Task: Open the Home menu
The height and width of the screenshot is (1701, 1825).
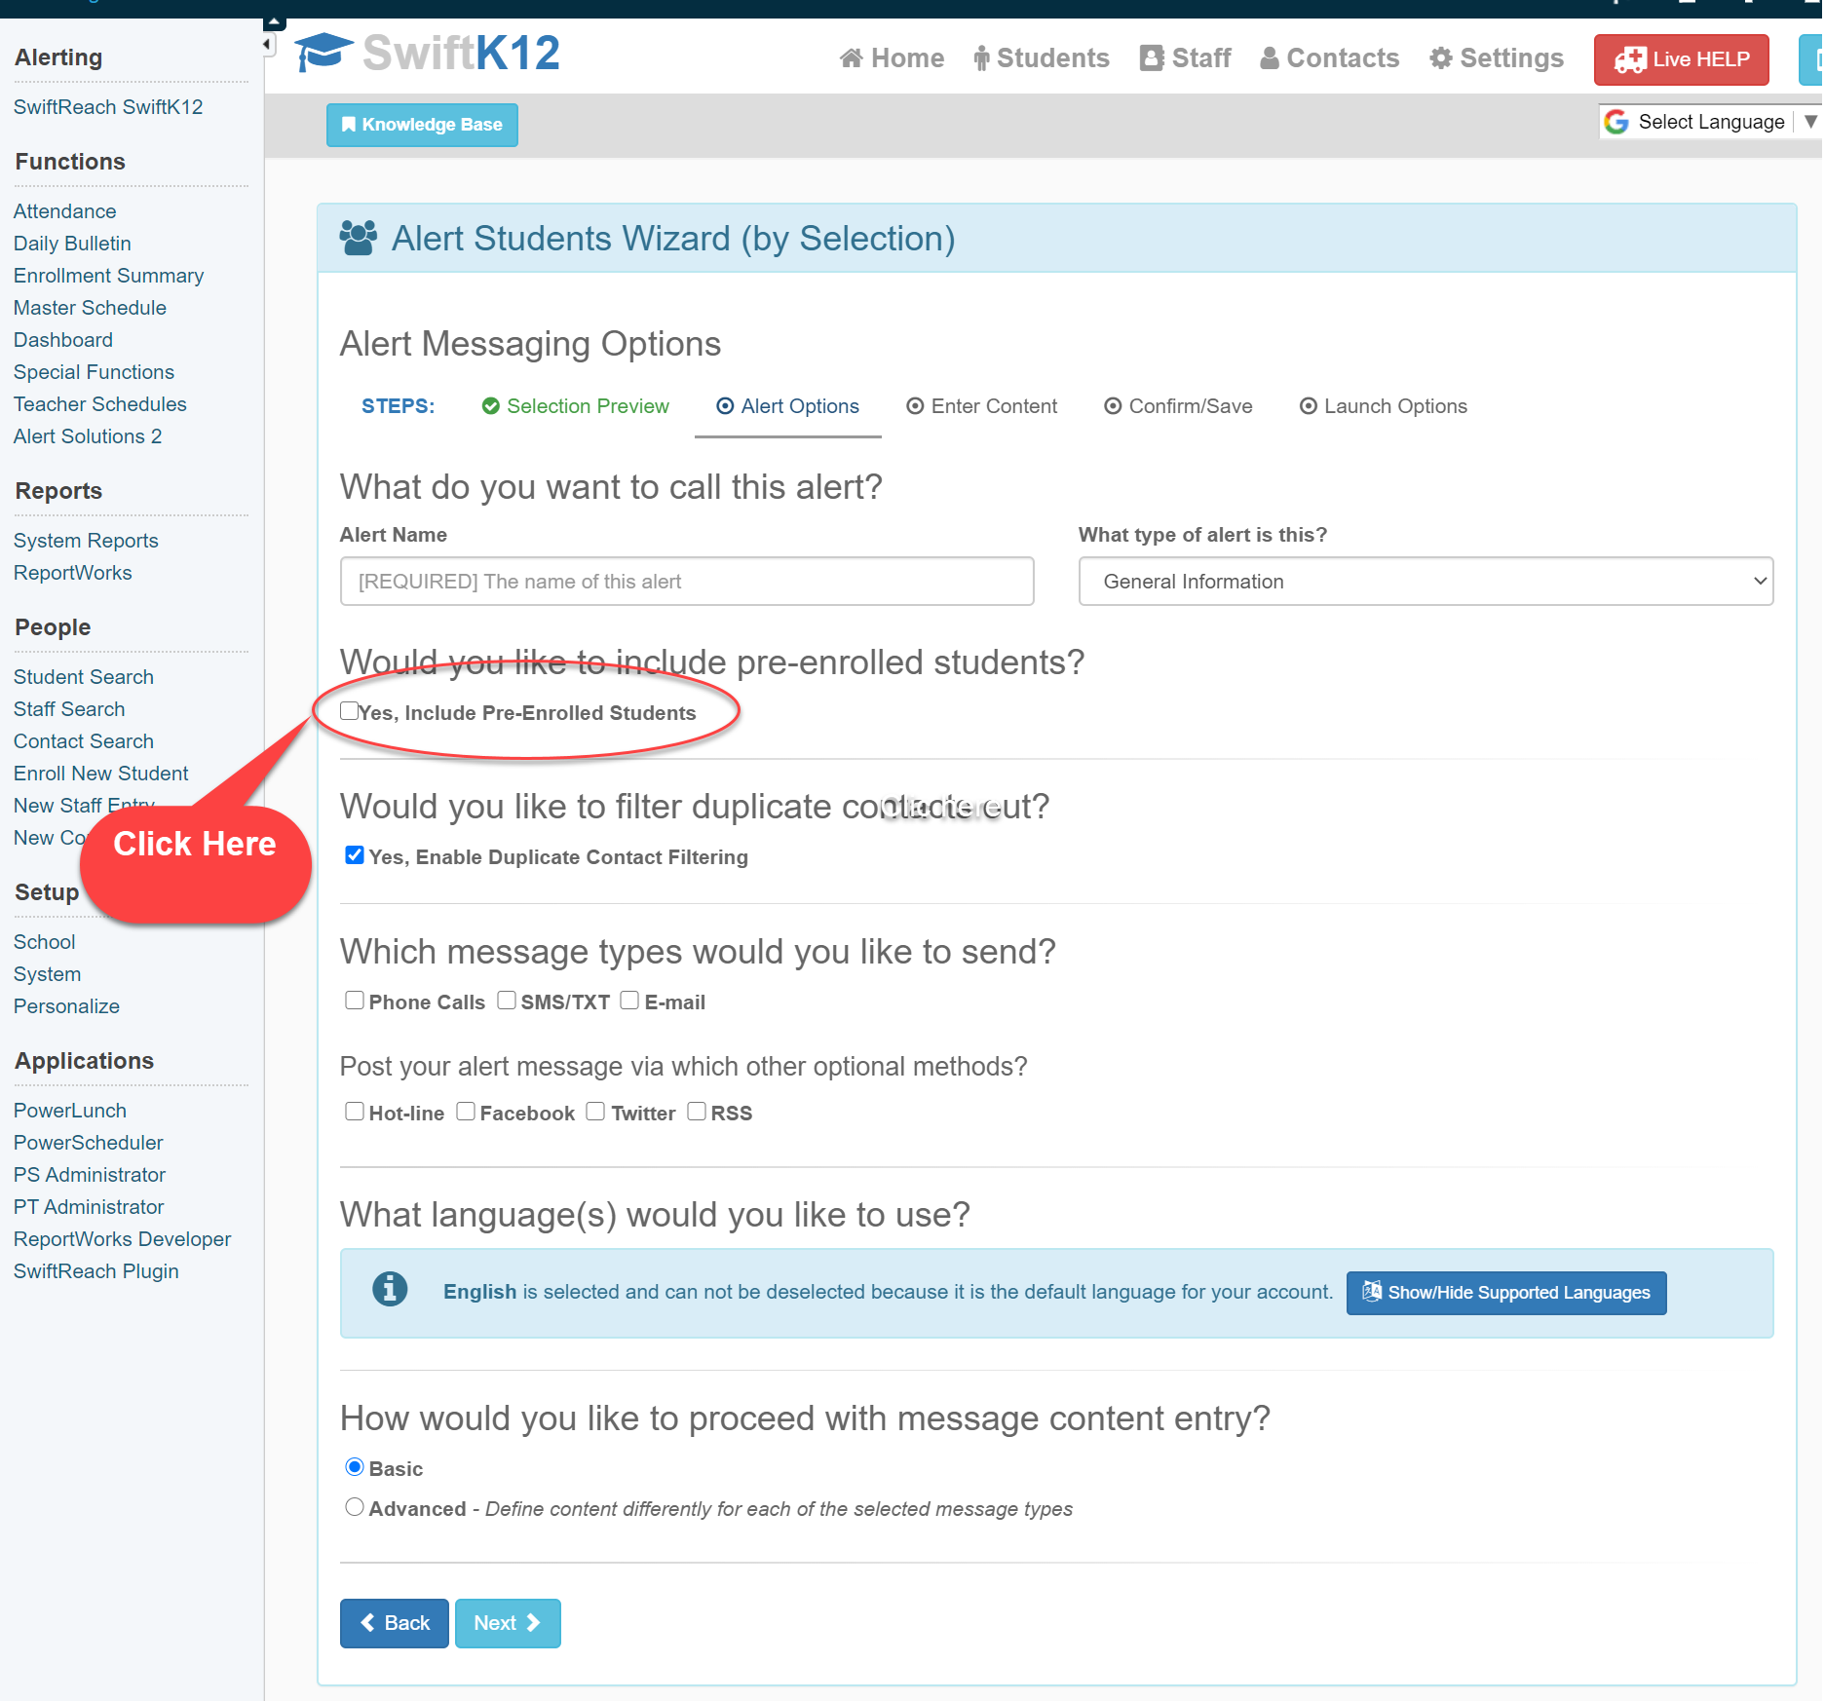Action: [892, 58]
